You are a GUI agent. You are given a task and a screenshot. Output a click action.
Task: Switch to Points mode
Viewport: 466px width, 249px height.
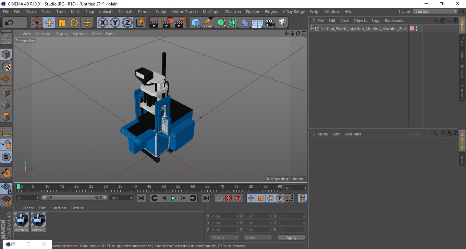pos(6,92)
